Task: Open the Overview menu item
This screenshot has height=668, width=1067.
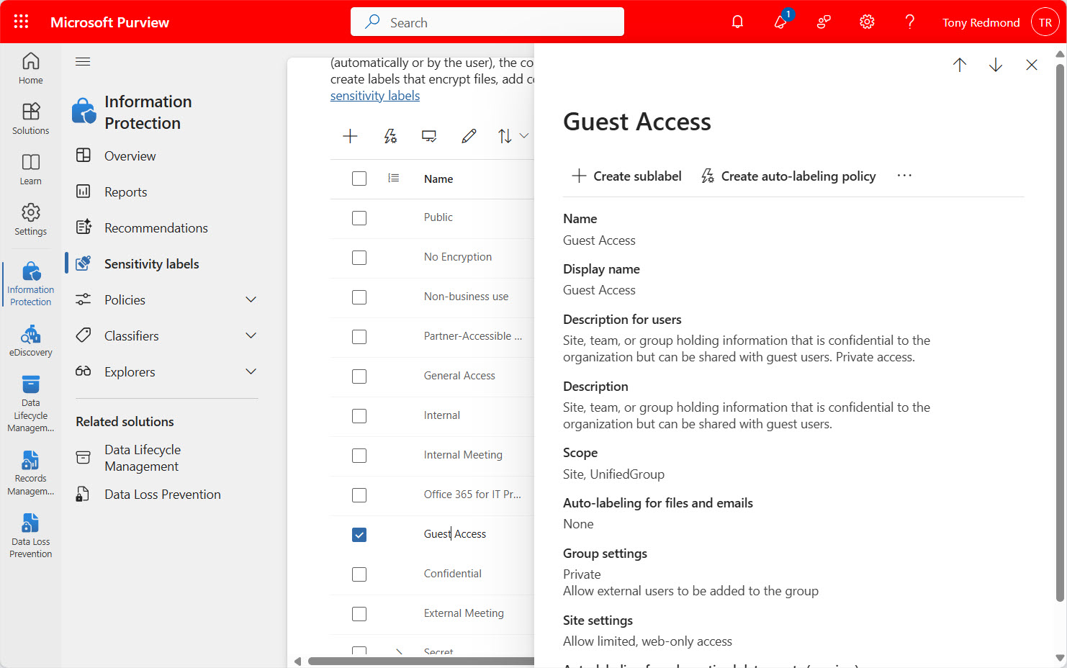Action: (x=130, y=155)
